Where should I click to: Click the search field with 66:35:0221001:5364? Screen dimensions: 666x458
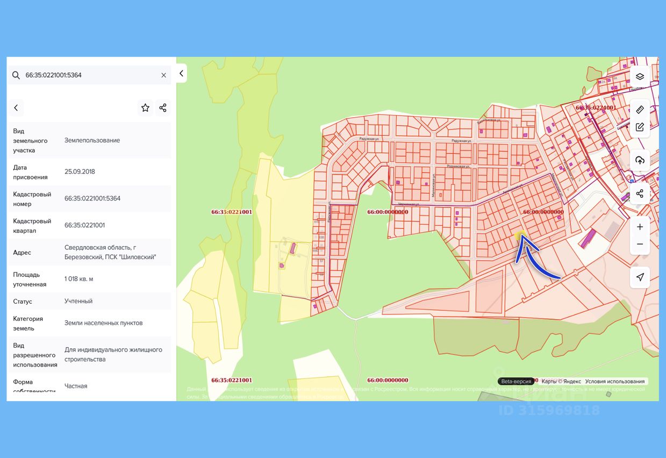click(x=89, y=75)
